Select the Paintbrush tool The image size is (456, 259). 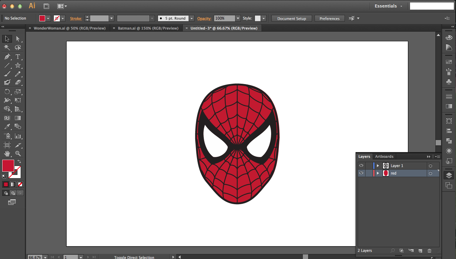click(x=7, y=74)
